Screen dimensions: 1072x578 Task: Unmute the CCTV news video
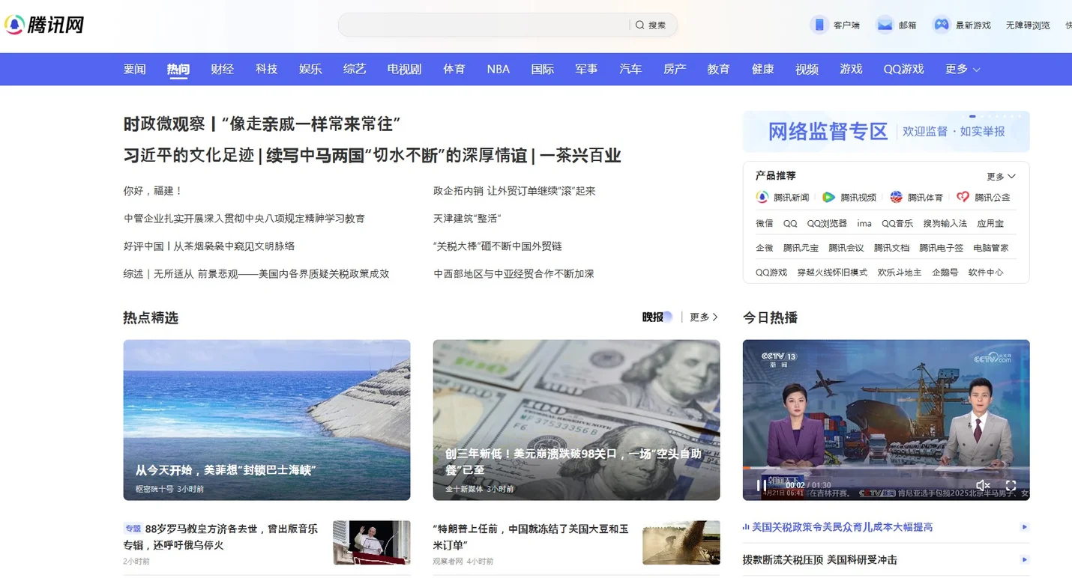pos(983,485)
